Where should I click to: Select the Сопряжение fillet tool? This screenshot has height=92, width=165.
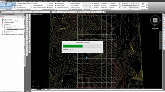113,5
